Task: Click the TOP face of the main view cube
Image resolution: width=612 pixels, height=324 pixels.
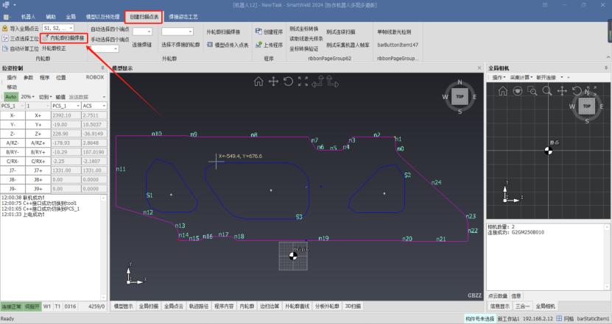Action: tap(460, 96)
